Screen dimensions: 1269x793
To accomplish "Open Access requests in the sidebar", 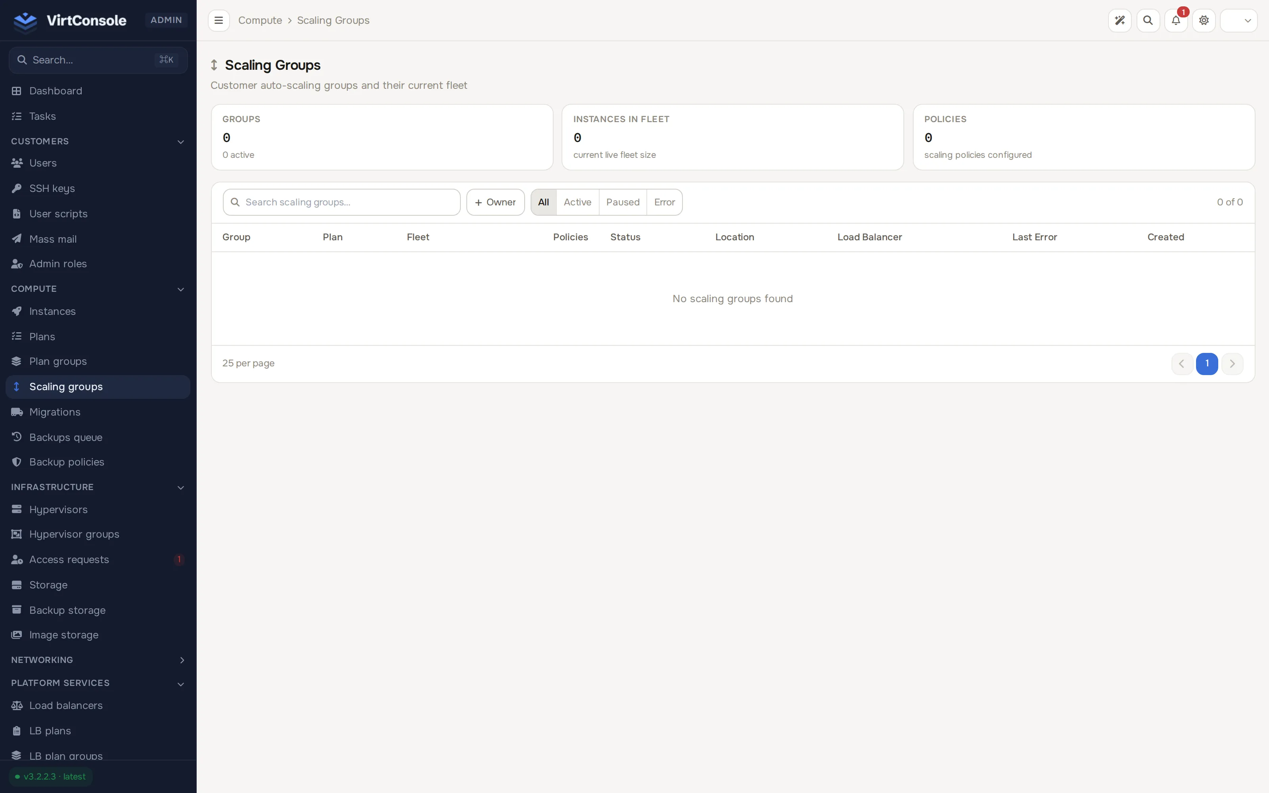I will [98, 559].
